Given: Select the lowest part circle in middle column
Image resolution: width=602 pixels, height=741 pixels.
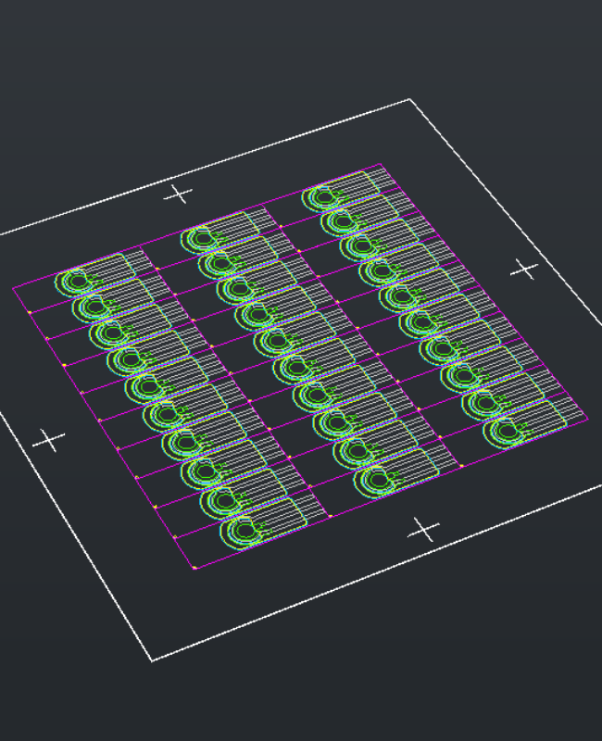Looking at the screenshot, I should tap(372, 481).
